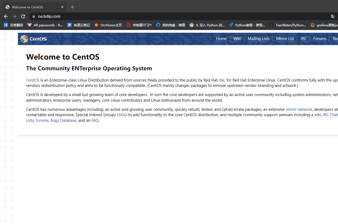Click the padlock site security icon
338x224 pixels.
point(34,16)
